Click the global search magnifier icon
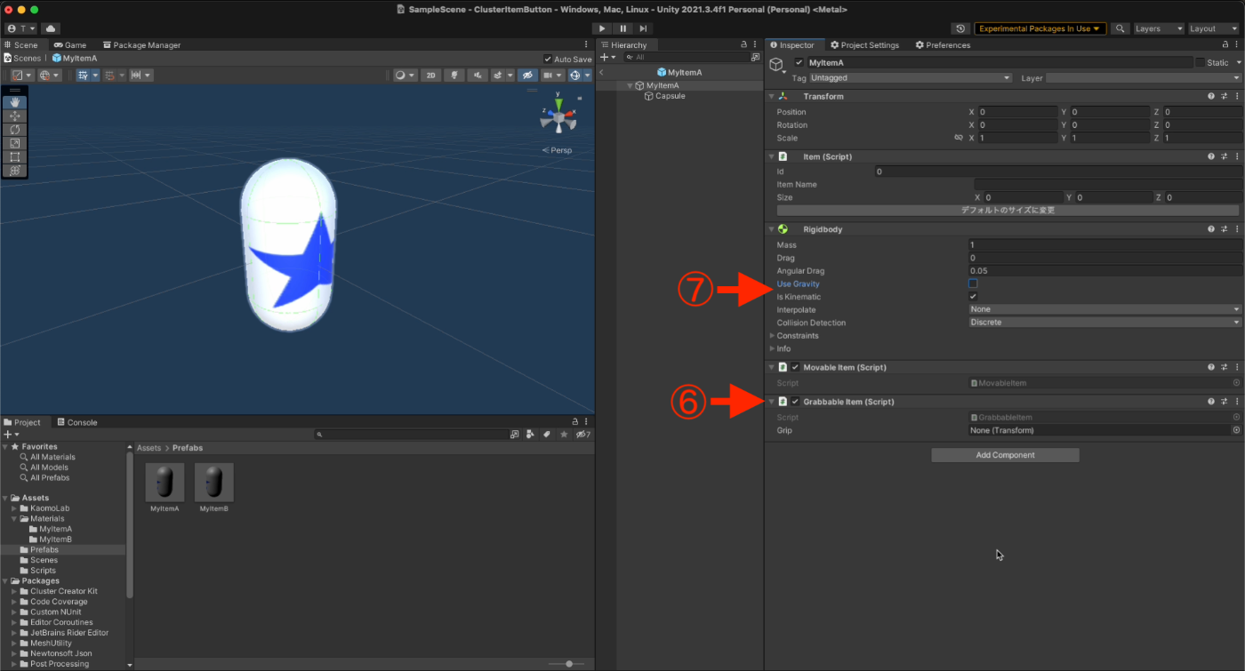Viewport: 1245px width, 671px height. 1120,28
